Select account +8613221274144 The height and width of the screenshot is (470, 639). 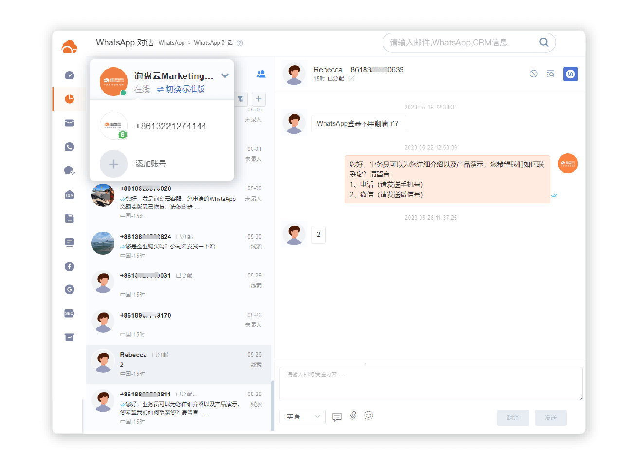tap(162, 126)
